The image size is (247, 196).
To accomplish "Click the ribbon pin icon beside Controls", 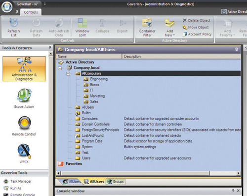I will (17, 12).
